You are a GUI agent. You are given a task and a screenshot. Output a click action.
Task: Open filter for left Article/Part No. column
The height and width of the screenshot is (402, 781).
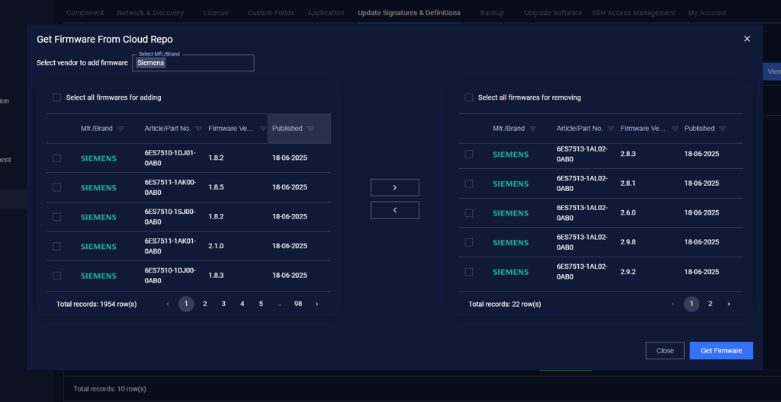(199, 129)
